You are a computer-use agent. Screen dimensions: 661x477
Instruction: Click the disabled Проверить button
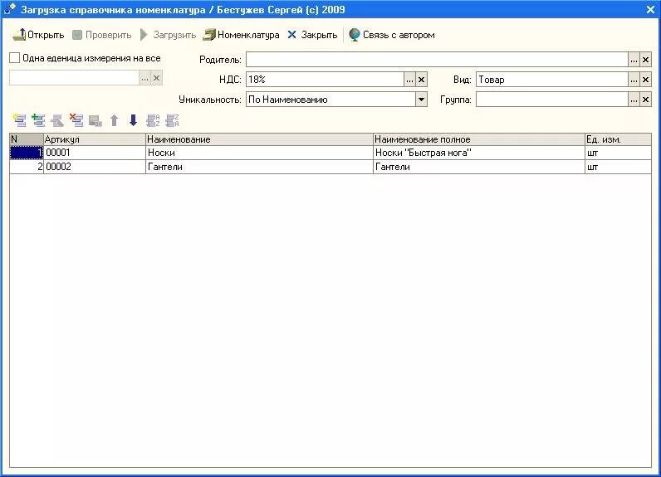pyautogui.click(x=101, y=35)
